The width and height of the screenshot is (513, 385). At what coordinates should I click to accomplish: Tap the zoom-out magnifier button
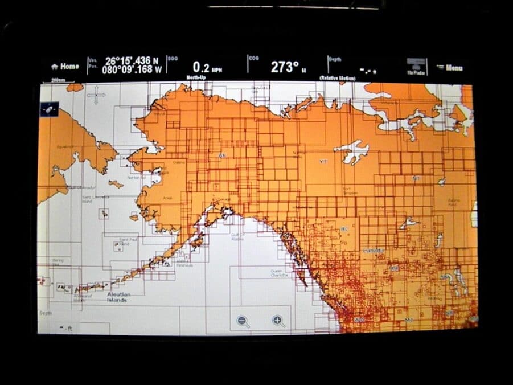[243, 321]
